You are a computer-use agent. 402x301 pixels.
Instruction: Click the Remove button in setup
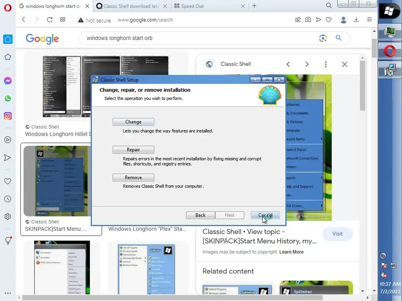pos(133,178)
